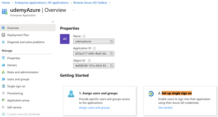Open Single sign-on from the sidebar
This screenshot has height=117, width=218.
(x=16, y=86)
